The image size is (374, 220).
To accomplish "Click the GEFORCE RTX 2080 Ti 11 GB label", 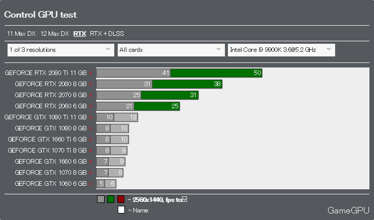I will (45, 73).
